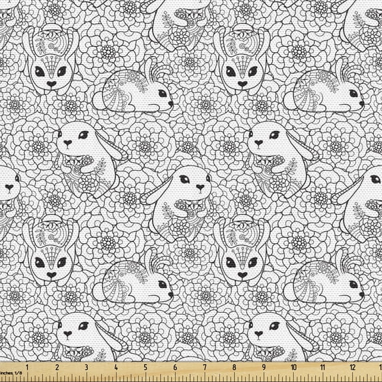Click the ruler's number 7
Viewport: 382px width, 382px height.
point(205,367)
